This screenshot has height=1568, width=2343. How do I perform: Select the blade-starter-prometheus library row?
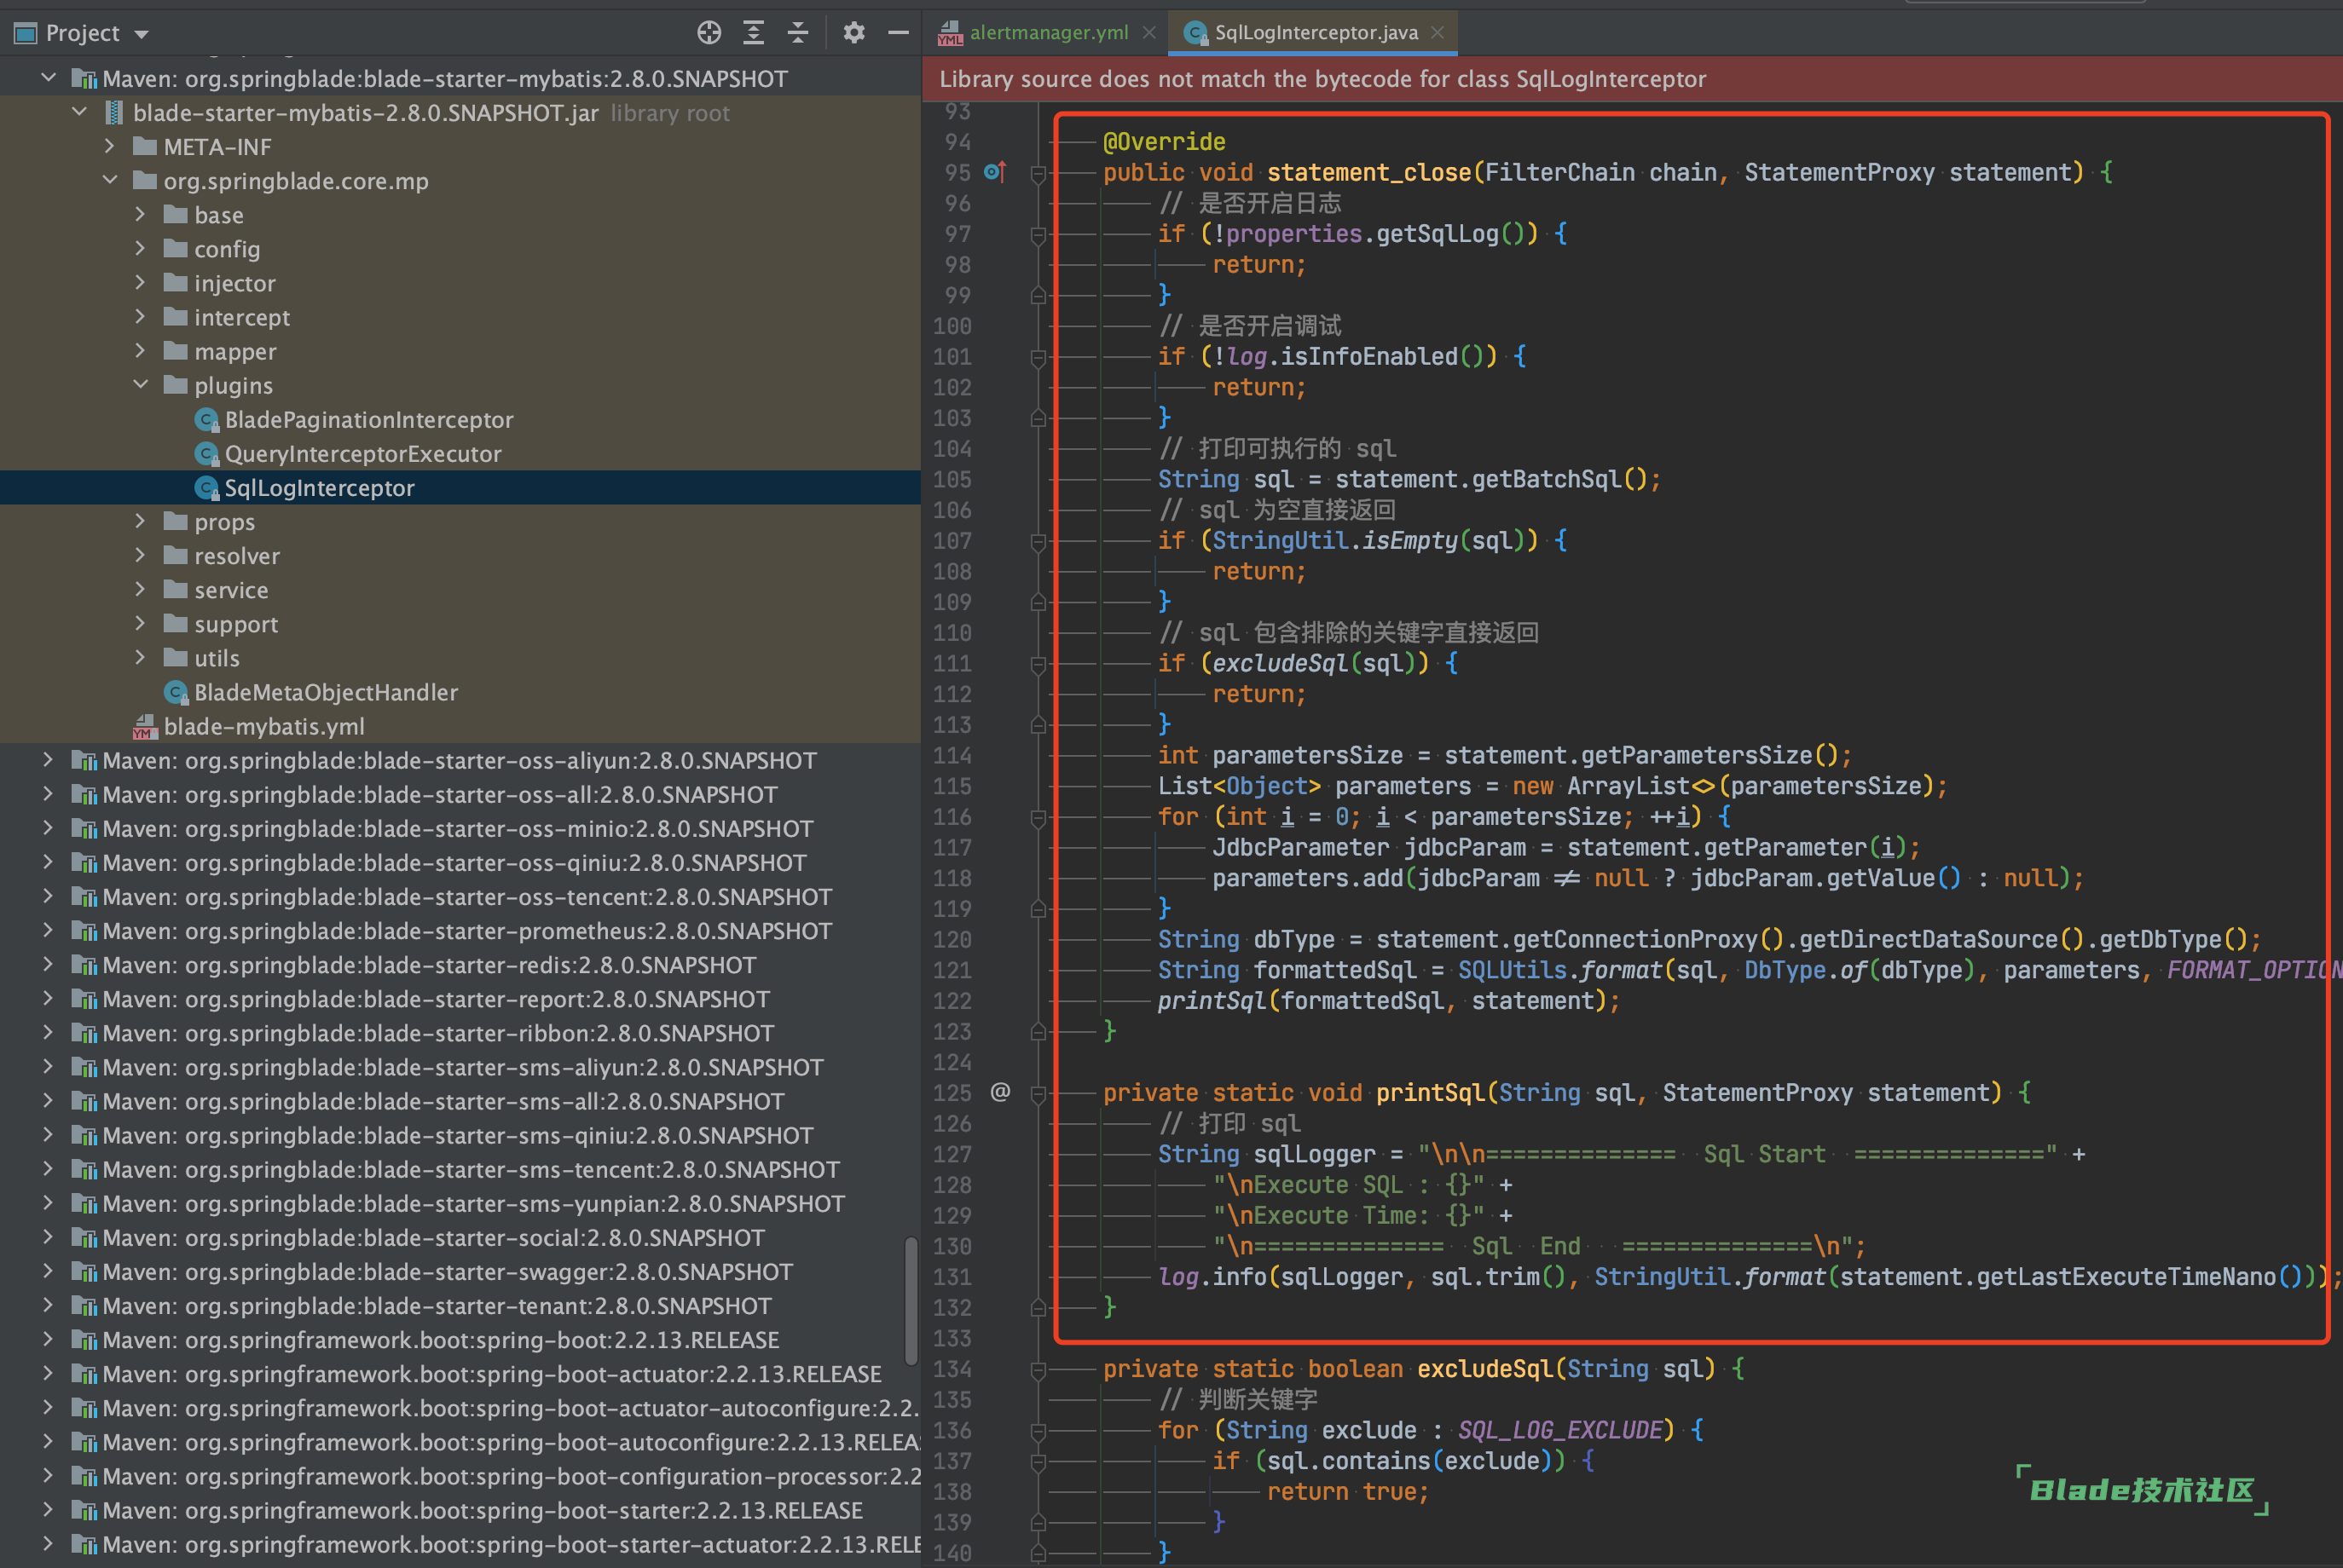(x=460, y=931)
